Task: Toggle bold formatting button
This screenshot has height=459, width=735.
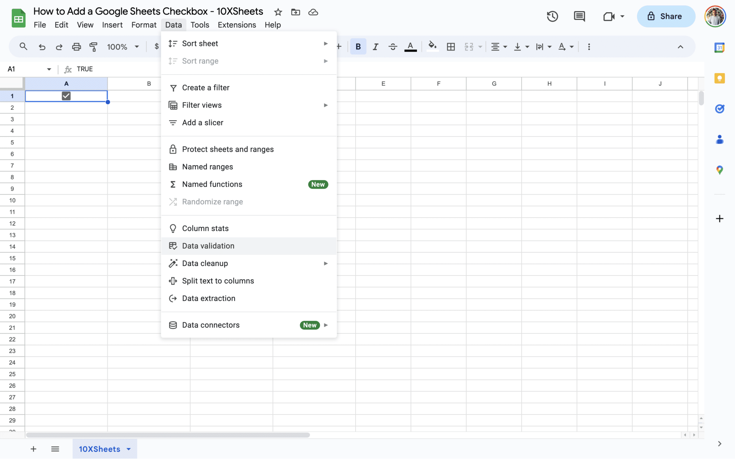Action: pos(358,47)
